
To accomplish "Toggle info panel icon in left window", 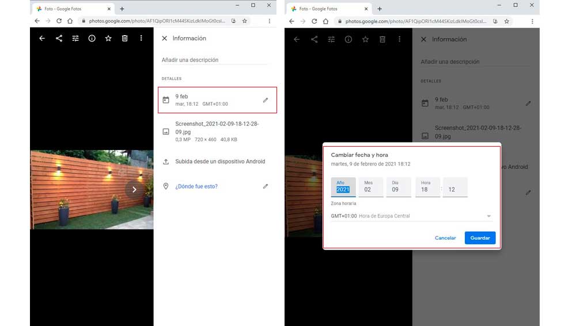I will point(92,38).
